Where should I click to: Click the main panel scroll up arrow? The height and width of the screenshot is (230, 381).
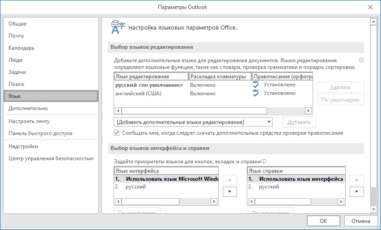click(x=373, y=22)
